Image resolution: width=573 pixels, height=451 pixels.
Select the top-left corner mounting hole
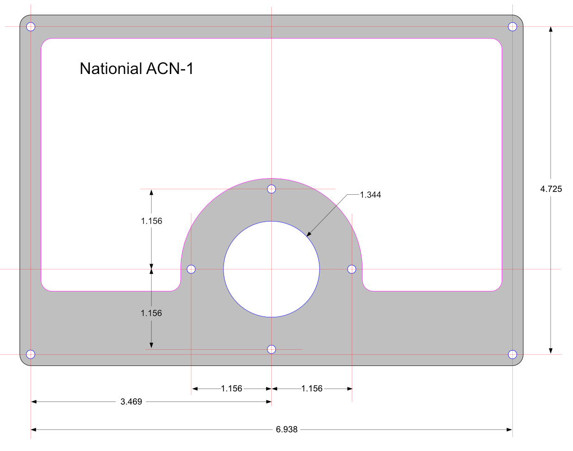pos(31,26)
